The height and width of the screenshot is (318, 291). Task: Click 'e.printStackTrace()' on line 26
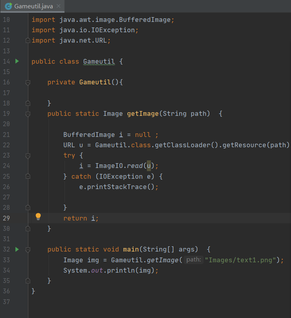pyautogui.click(x=117, y=187)
